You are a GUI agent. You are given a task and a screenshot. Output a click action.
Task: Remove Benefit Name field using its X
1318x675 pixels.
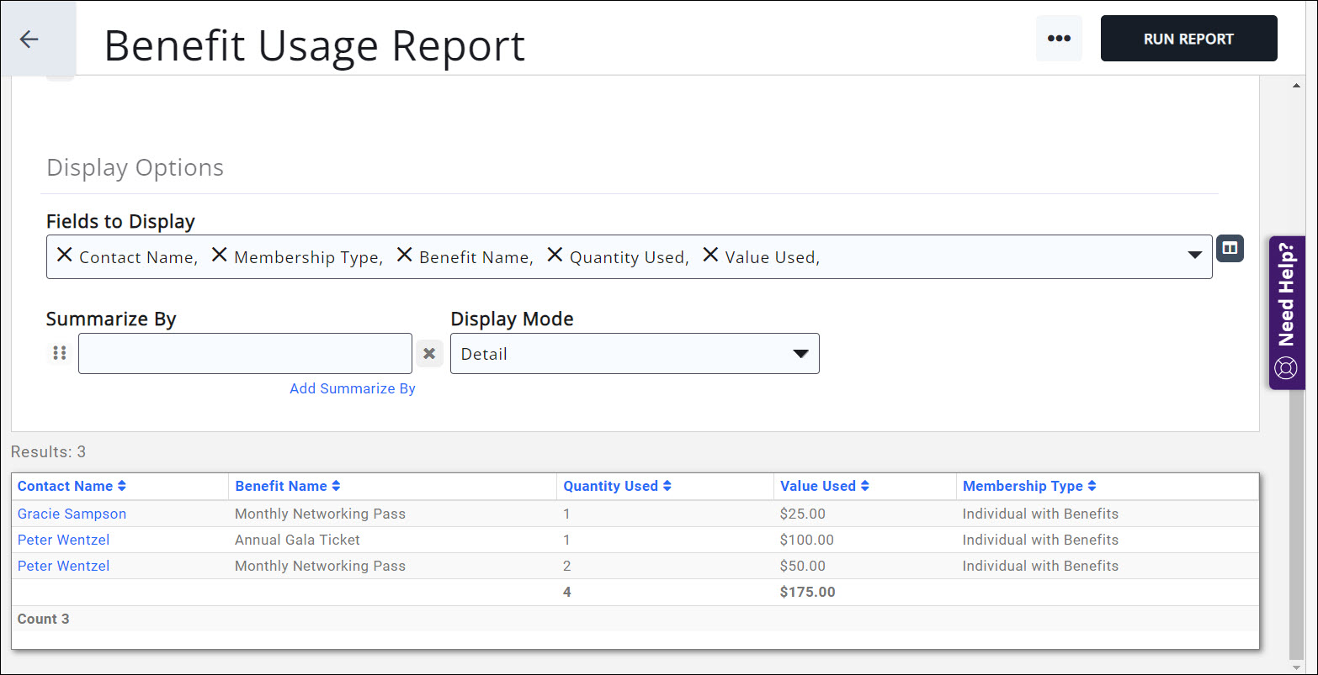click(405, 256)
